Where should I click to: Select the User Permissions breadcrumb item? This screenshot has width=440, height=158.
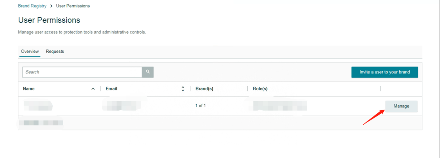pos(73,6)
